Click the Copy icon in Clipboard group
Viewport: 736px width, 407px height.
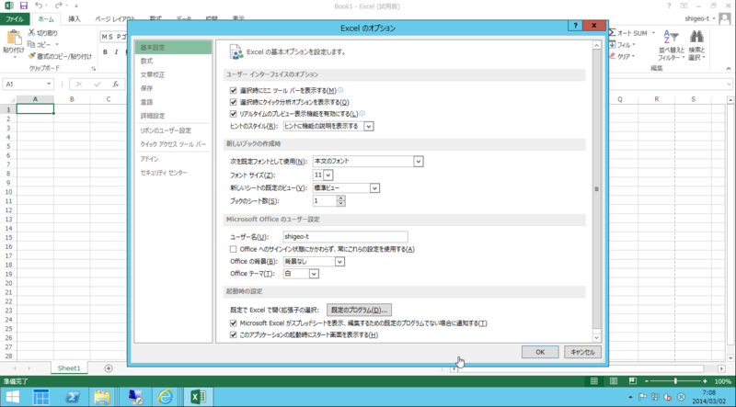point(31,44)
